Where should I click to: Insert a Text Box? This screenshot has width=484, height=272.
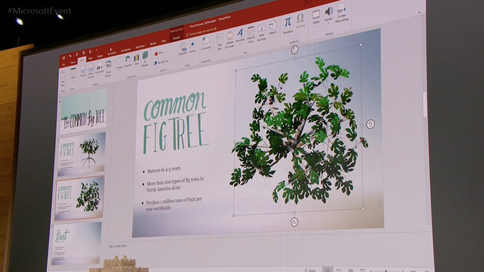tap(220, 42)
